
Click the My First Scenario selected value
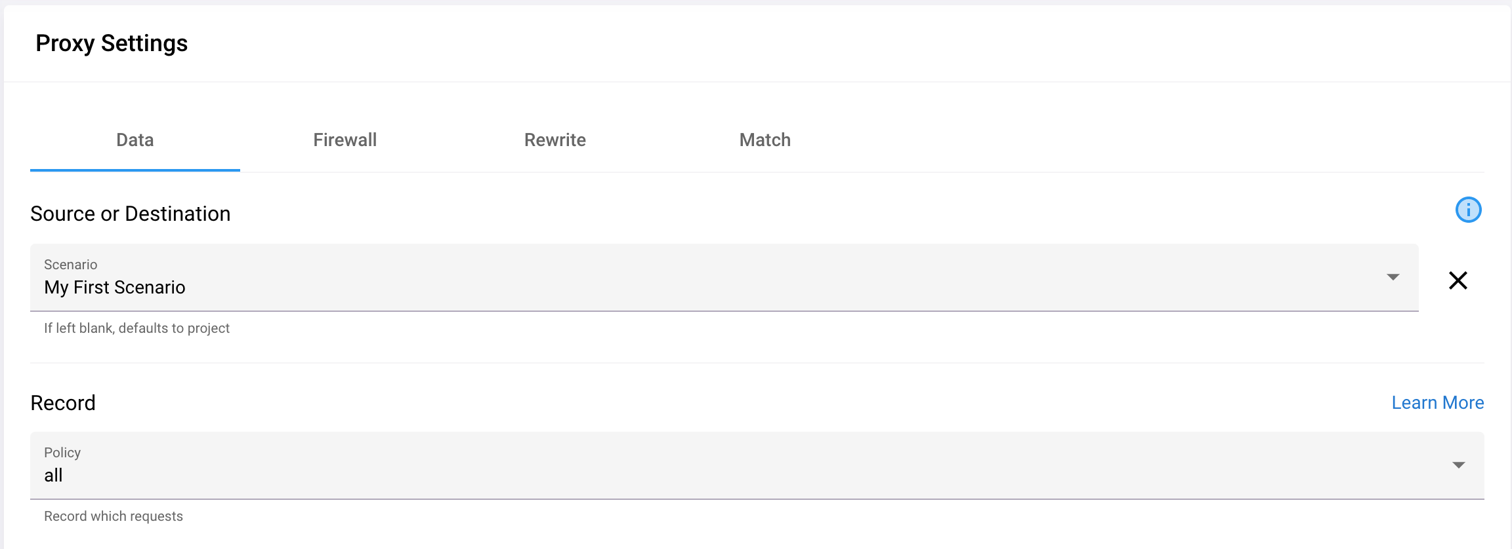click(115, 288)
